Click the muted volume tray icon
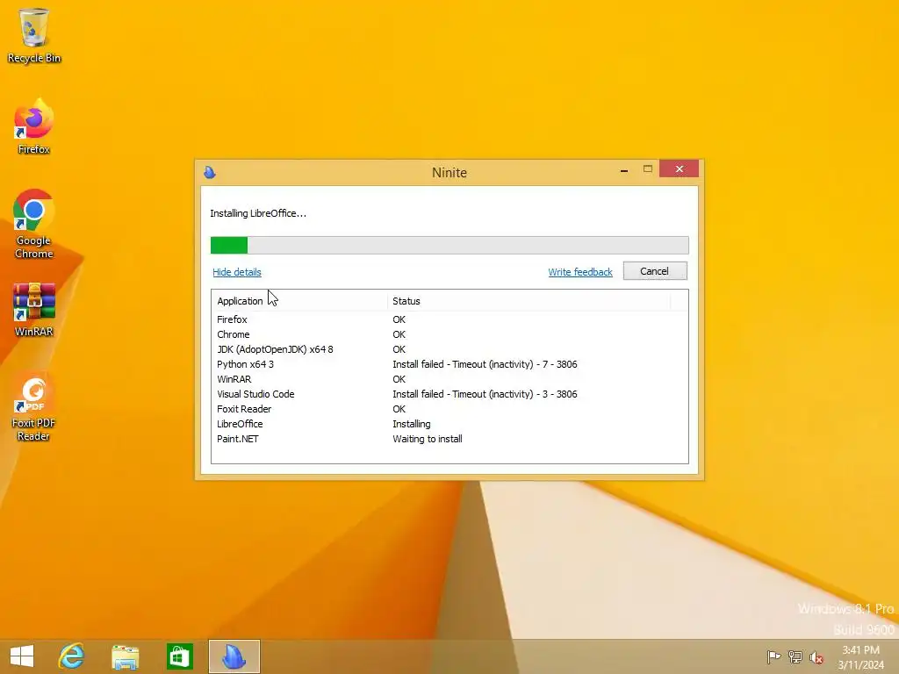899x674 pixels. [816, 657]
